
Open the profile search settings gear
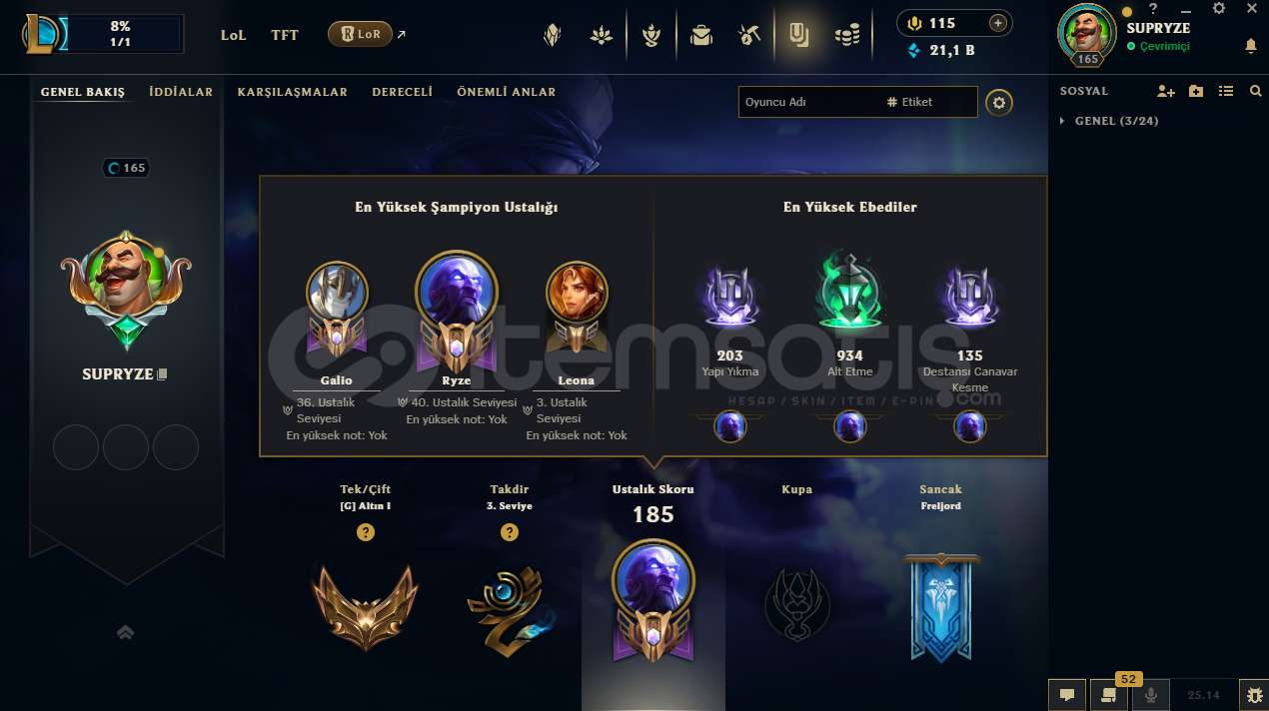tap(999, 102)
